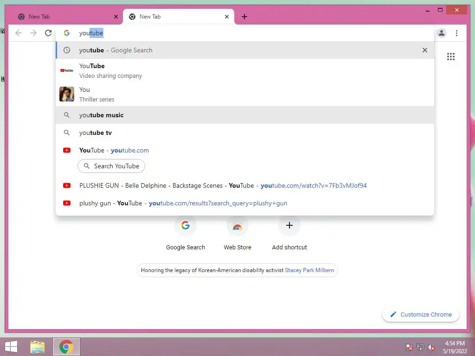The width and height of the screenshot is (475, 356).
Task: Open Chrome's three-dot menu
Action: (456, 33)
